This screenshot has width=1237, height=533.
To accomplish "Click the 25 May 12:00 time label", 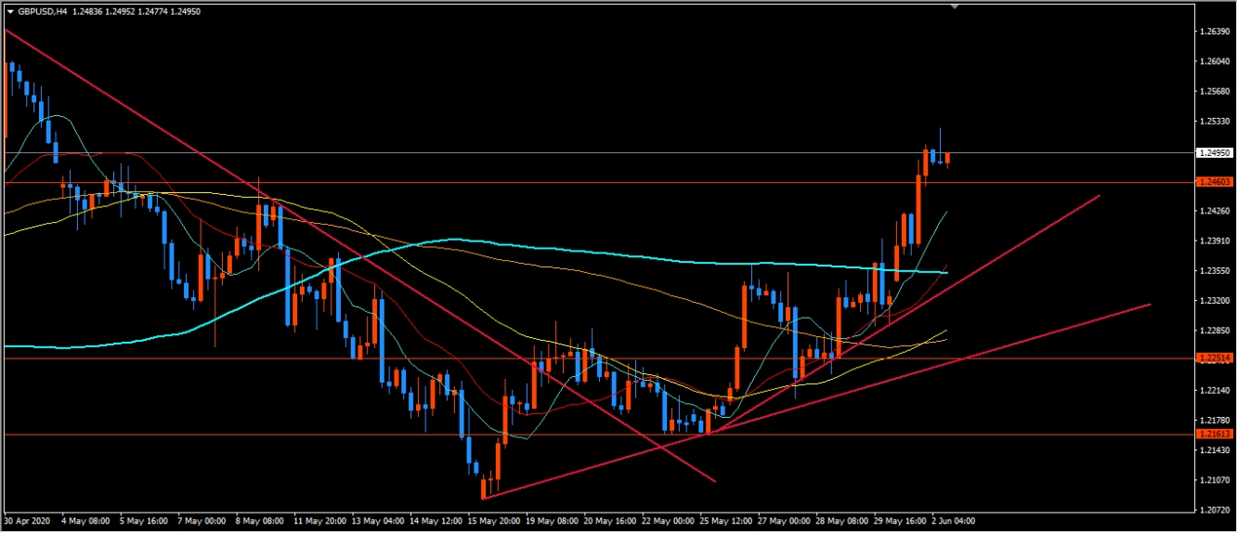I will [726, 522].
